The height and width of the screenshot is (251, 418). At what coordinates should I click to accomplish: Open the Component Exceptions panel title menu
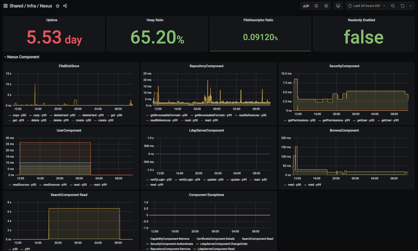pos(206,195)
